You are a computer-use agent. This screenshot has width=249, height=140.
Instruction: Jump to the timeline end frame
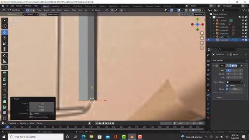(113, 123)
